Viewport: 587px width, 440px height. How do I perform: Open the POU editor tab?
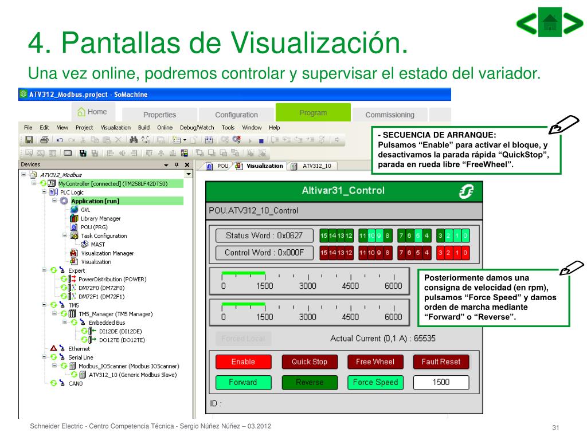(x=218, y=166)
